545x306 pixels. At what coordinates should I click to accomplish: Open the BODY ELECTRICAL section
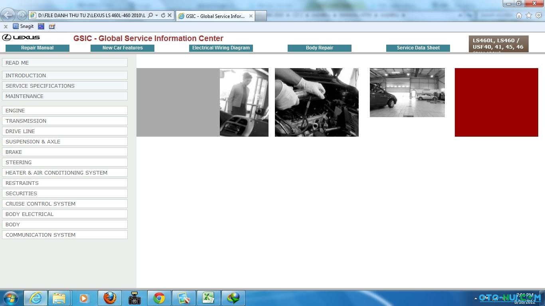[x=65, y=214]
